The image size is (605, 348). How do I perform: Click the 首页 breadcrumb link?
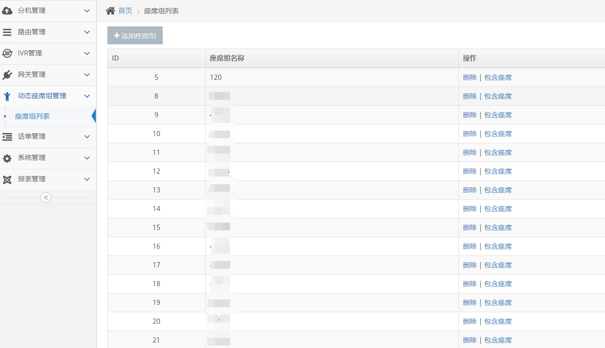[125, 11]
